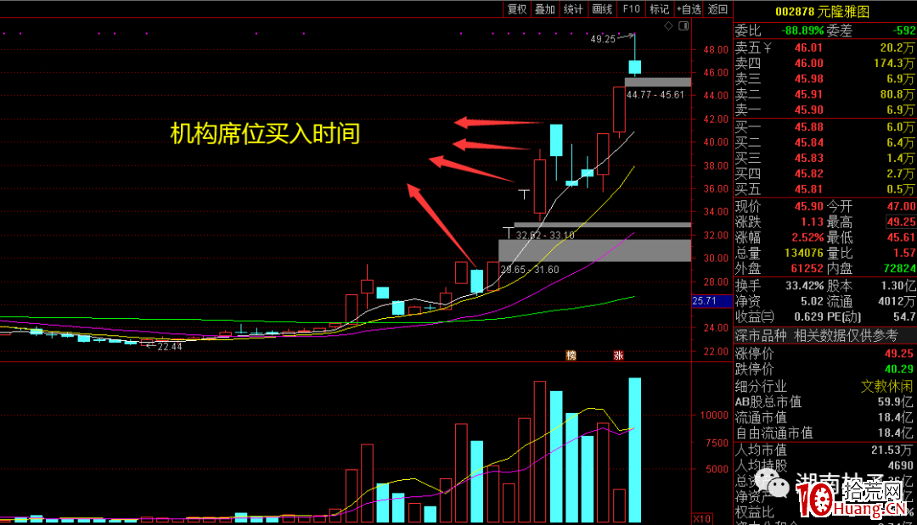
Task: Add stock via +自选 button
Action: click(x=689, y=8)
